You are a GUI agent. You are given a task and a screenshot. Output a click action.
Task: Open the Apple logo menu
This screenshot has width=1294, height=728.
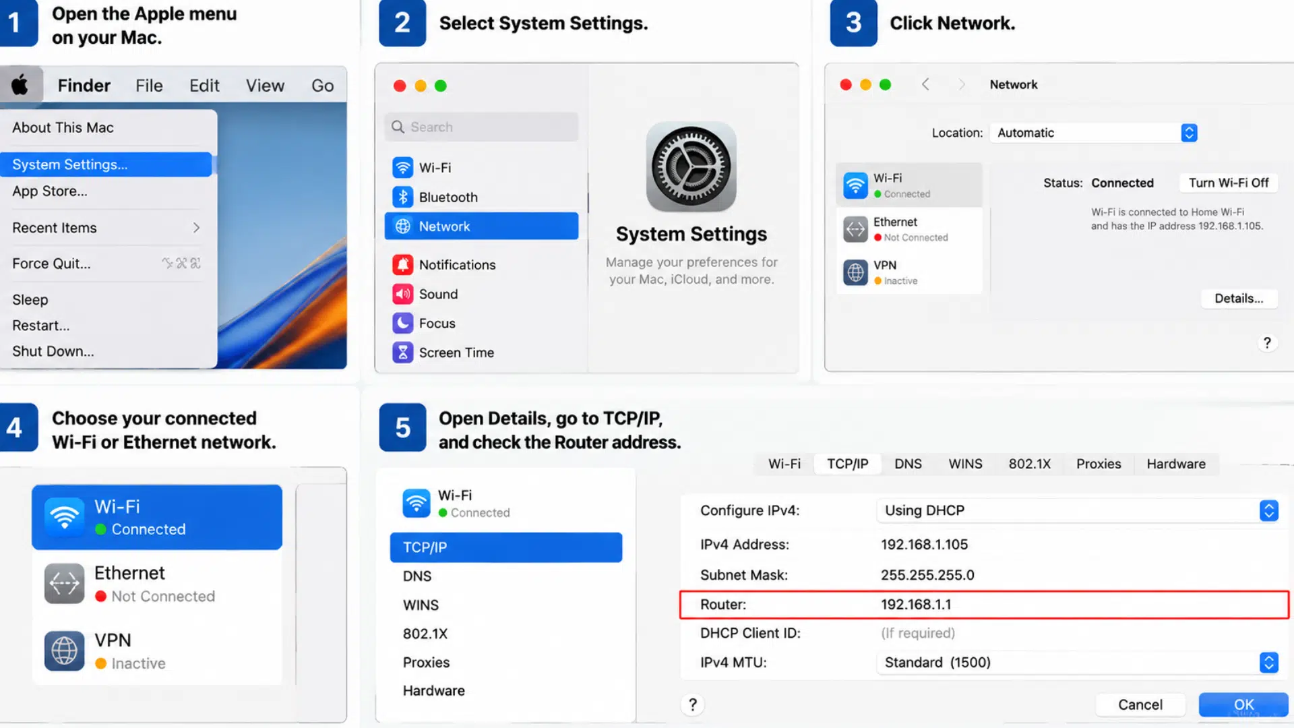click(20, 85)
